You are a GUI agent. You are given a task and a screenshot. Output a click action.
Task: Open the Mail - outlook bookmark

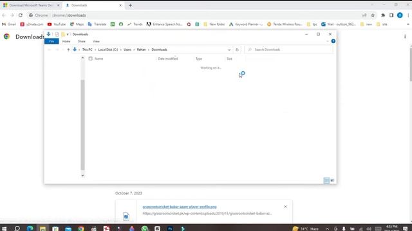click(339, 24)
